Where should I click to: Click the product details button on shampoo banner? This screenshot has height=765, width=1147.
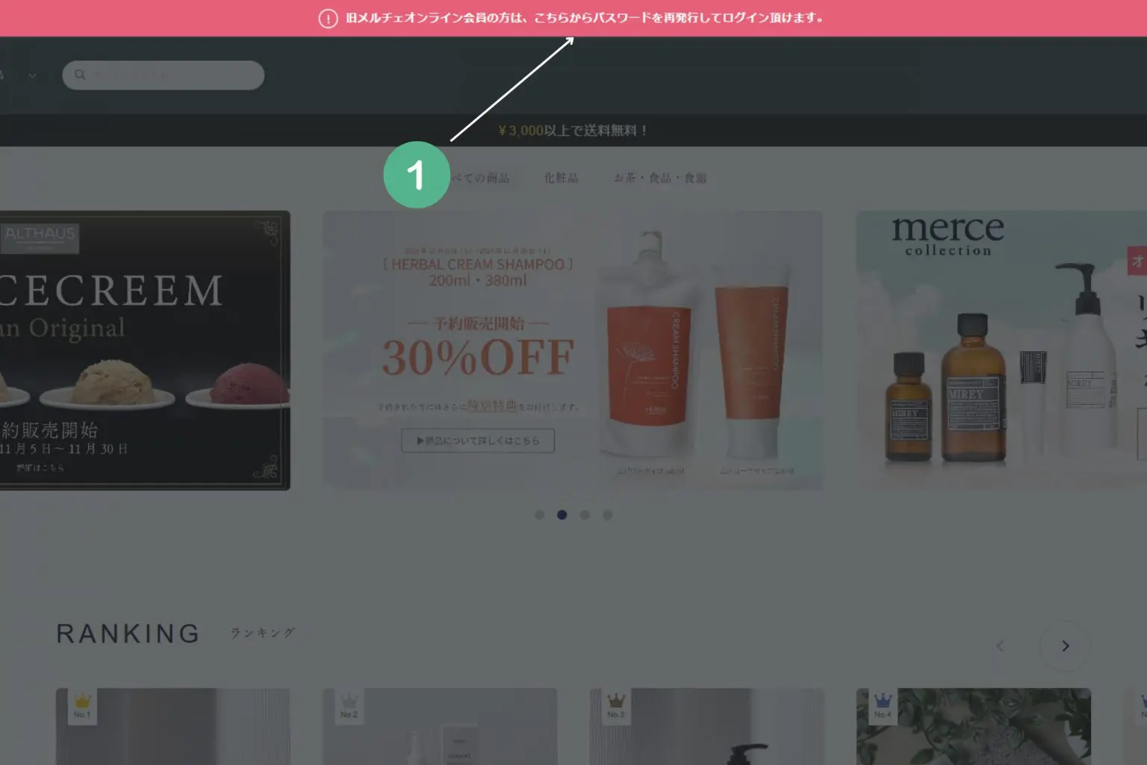[x=478, y=441]
